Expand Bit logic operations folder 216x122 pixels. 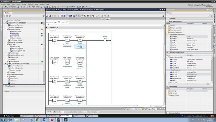pos(167,28)
